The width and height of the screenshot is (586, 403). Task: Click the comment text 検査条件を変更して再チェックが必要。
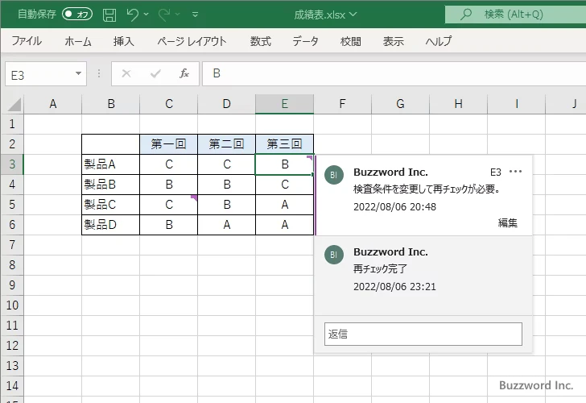[427, 189]
